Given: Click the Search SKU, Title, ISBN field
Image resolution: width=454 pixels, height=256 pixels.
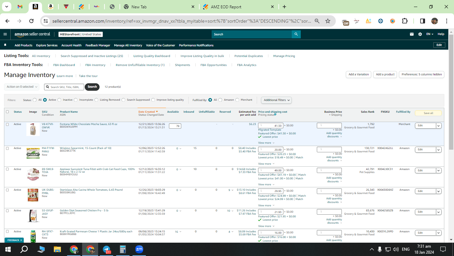Looking at the screenshot, I should (64, 87).
